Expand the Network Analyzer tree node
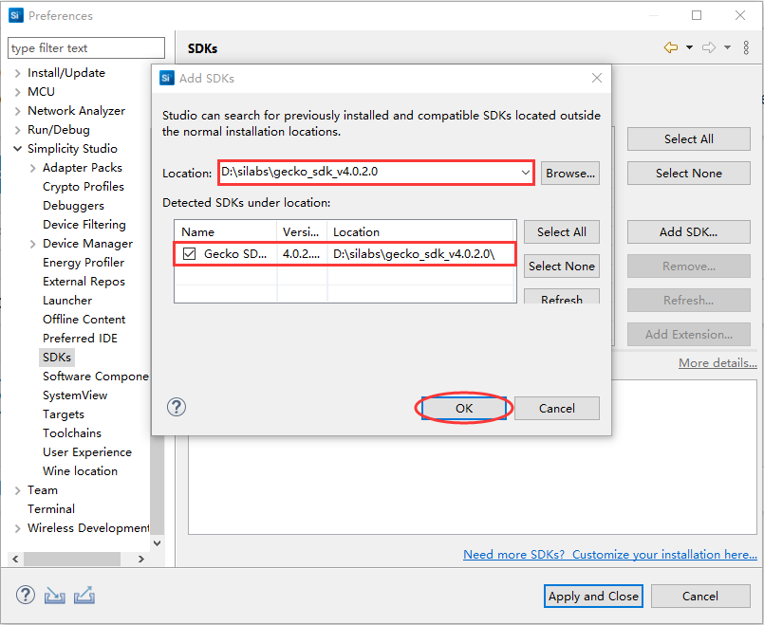Viewport: 764px width, 625px height. [17, 111]
